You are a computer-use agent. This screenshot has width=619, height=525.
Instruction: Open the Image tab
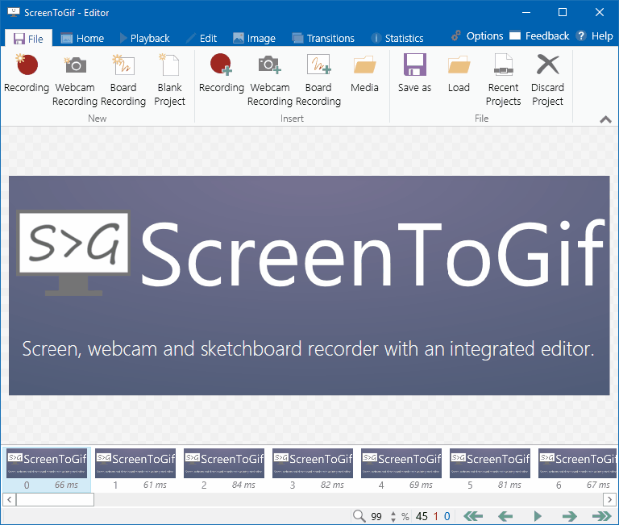pyautogui.click(x=254, y=39)
